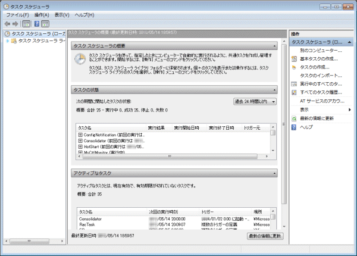This screenshot has height=256, width=357.
Task: Click the Back arrow in the toolbar
Action: (x=7, y=23)
